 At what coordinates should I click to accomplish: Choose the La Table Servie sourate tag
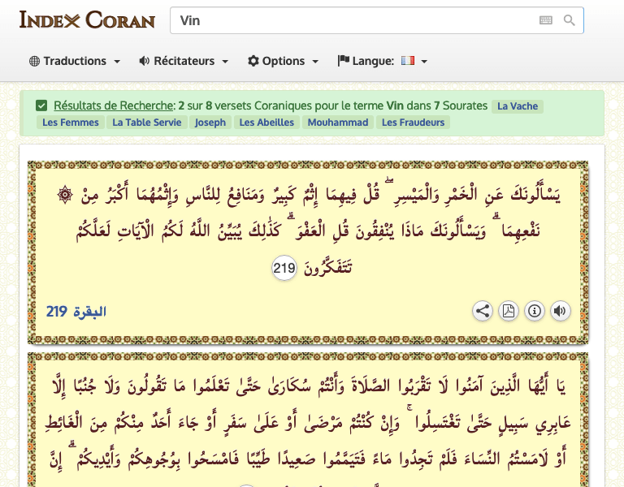[146, 123]
